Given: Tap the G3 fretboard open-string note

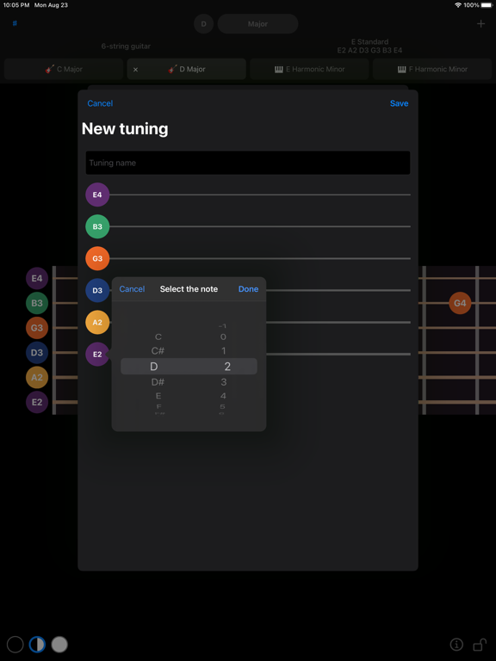Looking at the screenshot, I should pyautogui.click(x=37, y=328).
